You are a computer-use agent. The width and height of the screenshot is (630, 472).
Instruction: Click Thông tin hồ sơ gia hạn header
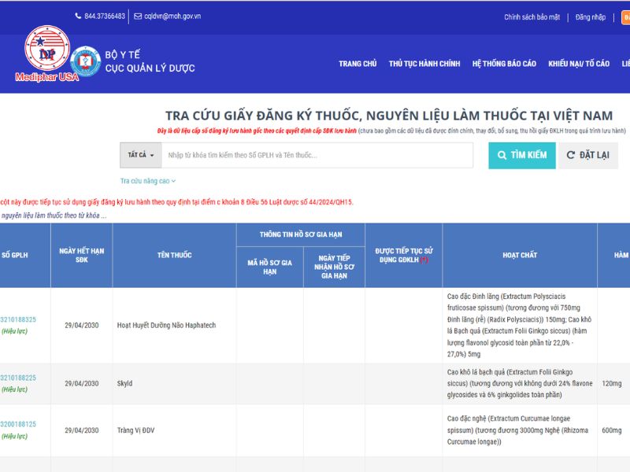coord(301,234)
